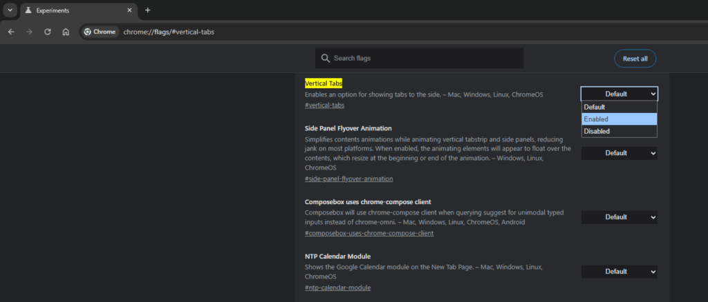This screenshot has height=302, width=708.
Task: Open a new tab with plus icon
Action: tap(147, 10)
